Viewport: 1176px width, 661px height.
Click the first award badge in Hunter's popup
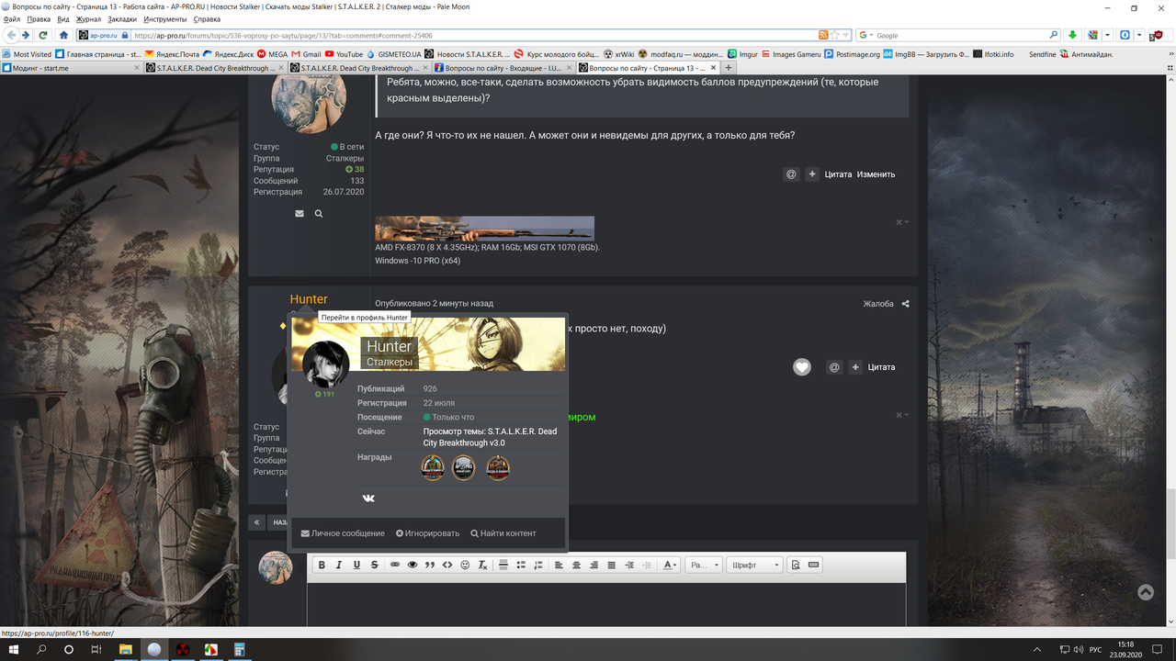click(433, 468)
